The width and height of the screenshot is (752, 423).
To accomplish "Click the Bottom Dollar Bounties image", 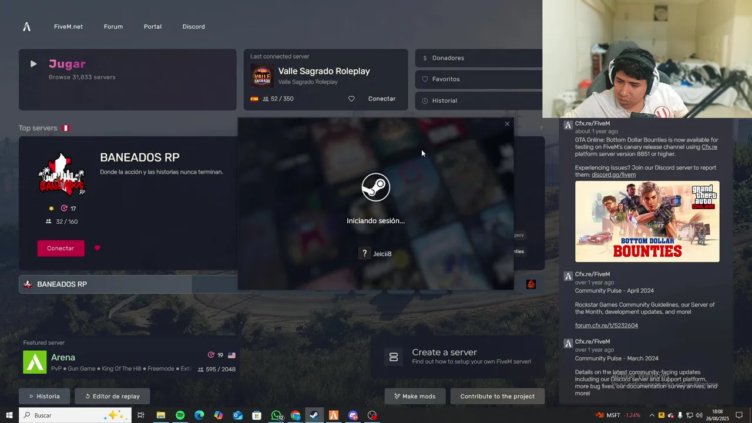I will tap(647, 221).
